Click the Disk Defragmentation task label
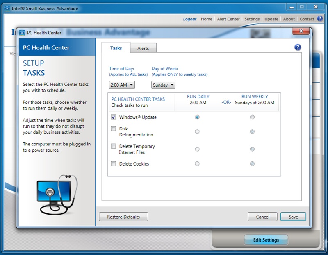The image size is (328, 255). [x=136, y=132]
